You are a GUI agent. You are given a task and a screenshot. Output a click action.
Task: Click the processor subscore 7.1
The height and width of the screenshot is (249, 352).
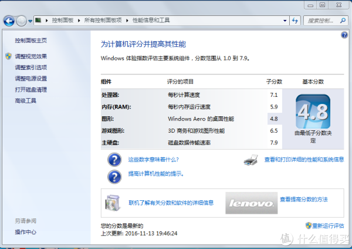click(x=274, y=95)
